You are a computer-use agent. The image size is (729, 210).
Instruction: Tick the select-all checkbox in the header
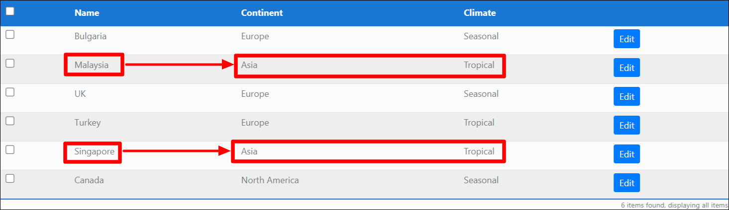tap(10, 11)
